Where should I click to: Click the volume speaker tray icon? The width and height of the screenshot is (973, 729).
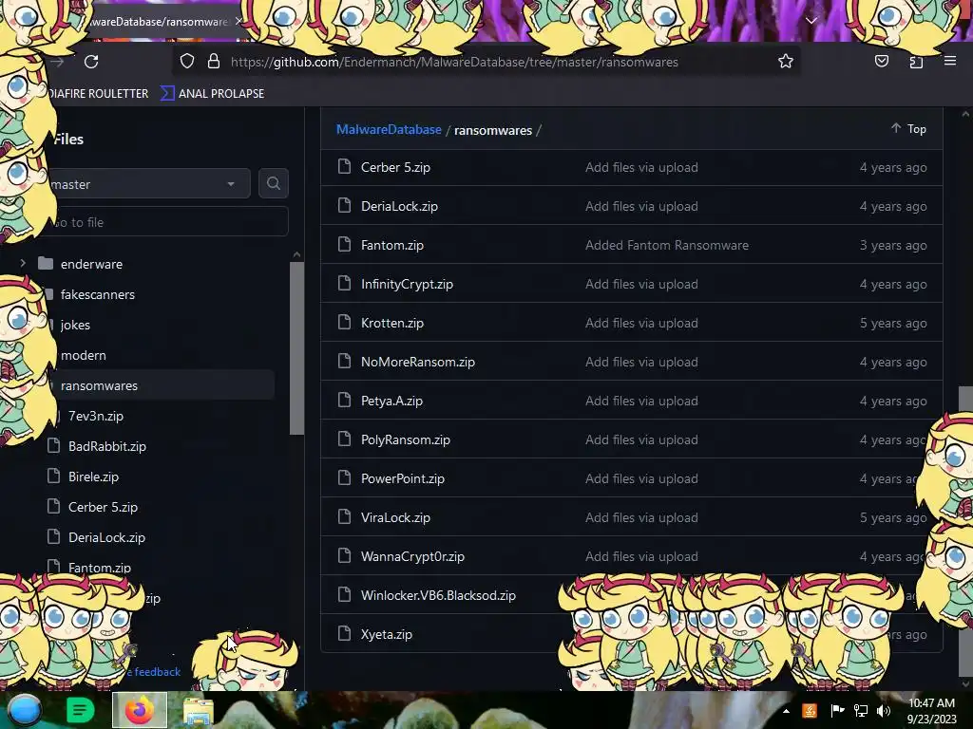tap(884, 711)
